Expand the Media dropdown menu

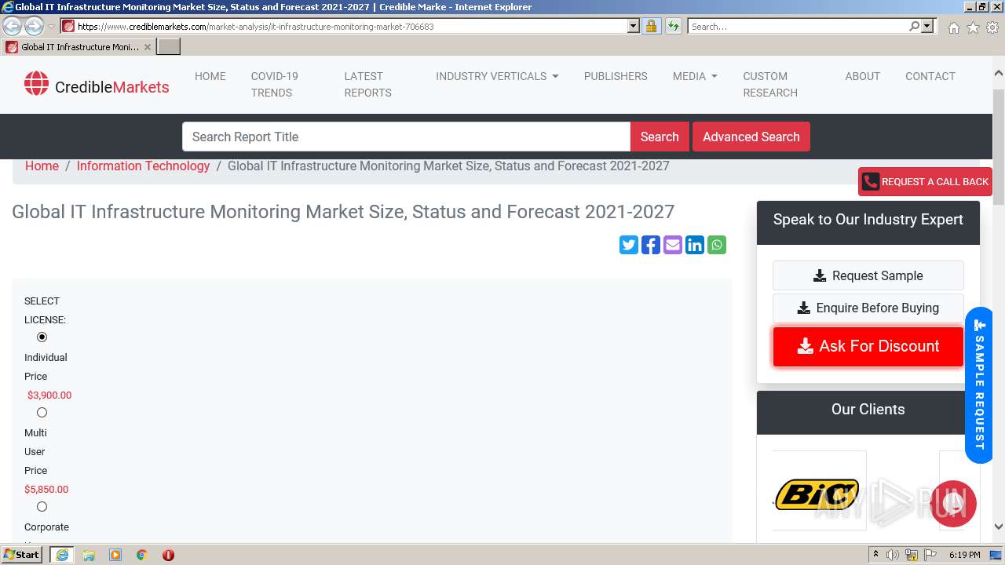click(695, 76)
